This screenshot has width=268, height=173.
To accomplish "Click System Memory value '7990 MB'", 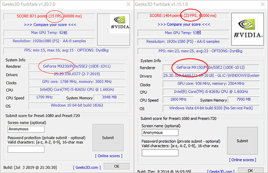I will (244, 99).
